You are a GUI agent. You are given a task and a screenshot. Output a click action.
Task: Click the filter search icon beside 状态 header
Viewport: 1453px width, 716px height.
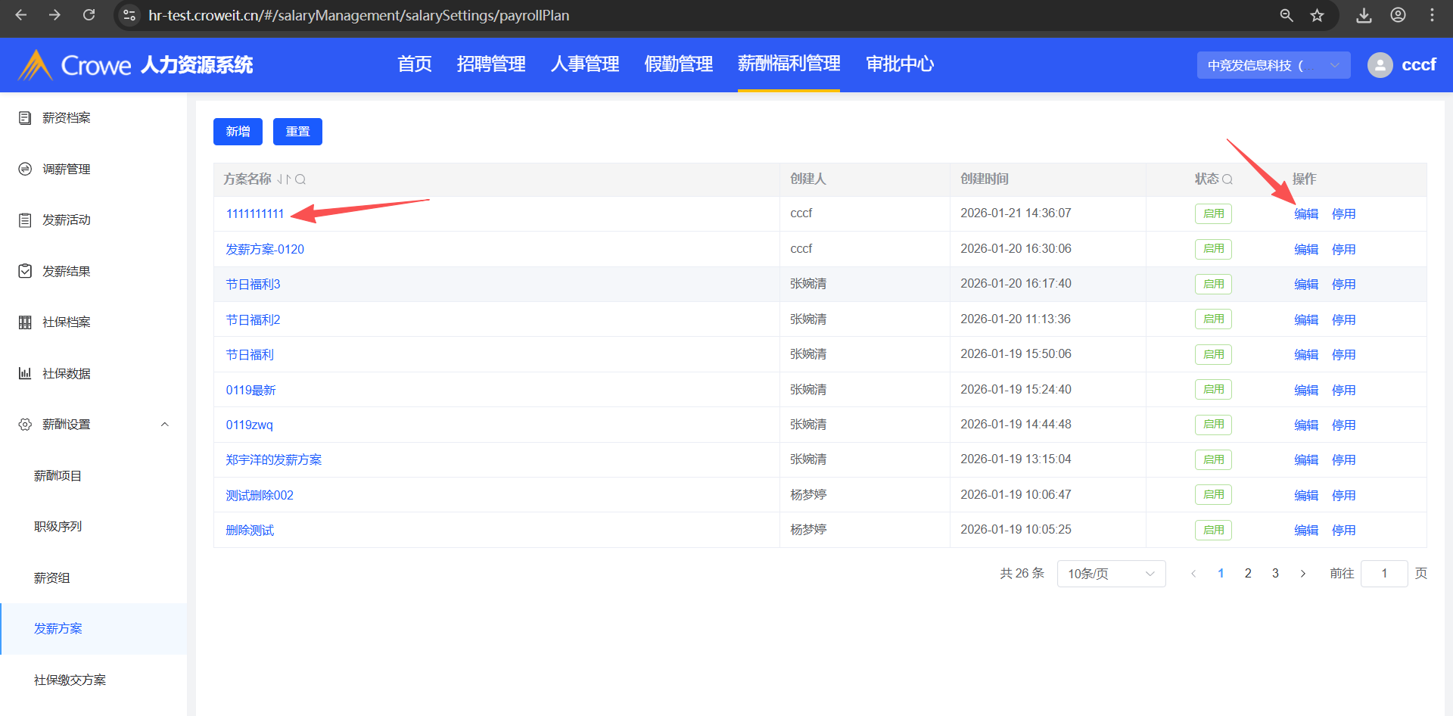click(1227, 179)
